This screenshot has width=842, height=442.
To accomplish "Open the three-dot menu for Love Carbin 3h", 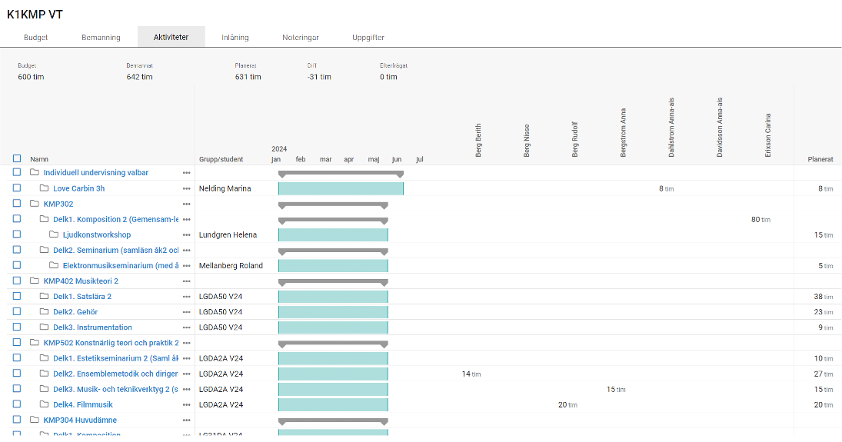I will pyautogui.click(x=186, y=188).
